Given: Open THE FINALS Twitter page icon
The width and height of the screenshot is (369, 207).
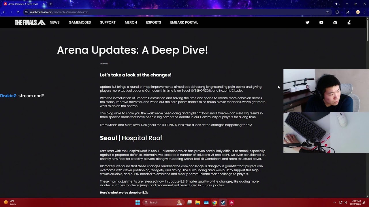Looking at the screenshot, I should [x=307, y=22].
